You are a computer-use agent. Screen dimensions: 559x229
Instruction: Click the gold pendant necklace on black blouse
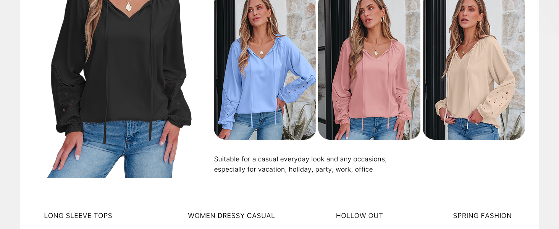[x=129, y=6]
